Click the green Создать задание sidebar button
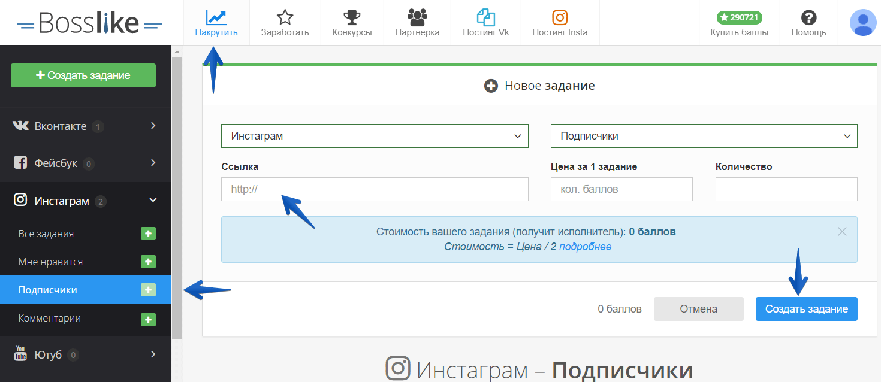Image resolution: width=881 pixels, height=382 pixels. pos(83,75)
